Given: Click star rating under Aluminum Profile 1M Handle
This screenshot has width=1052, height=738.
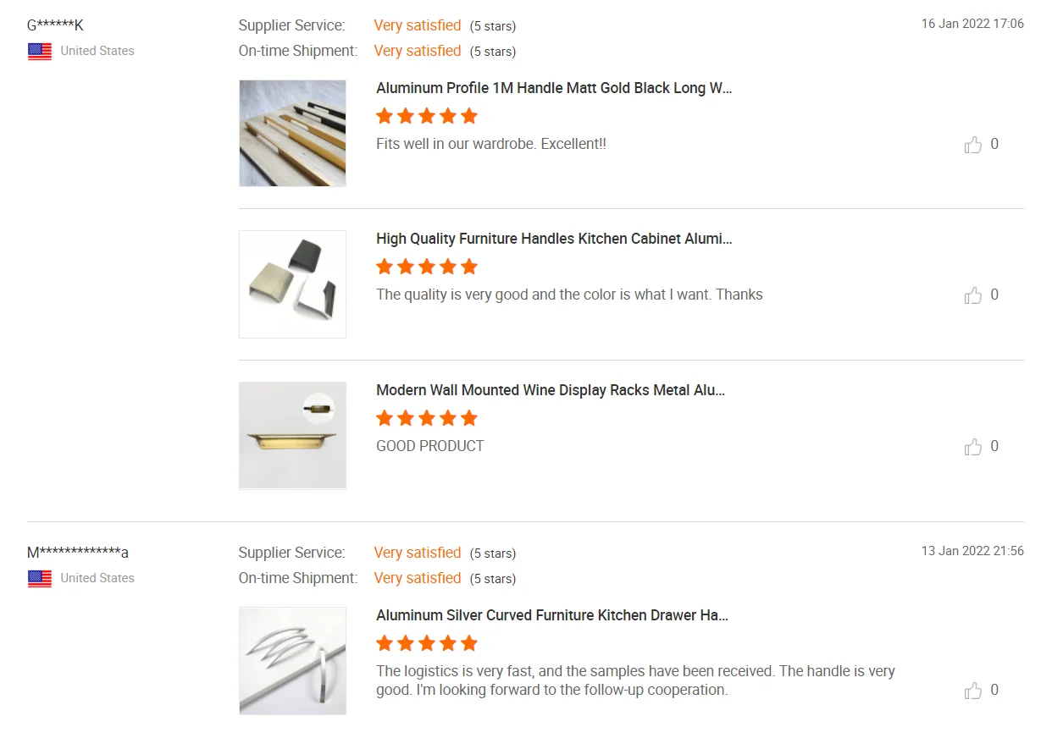Looking at the screenshot, I should click(x=427, y=116).
